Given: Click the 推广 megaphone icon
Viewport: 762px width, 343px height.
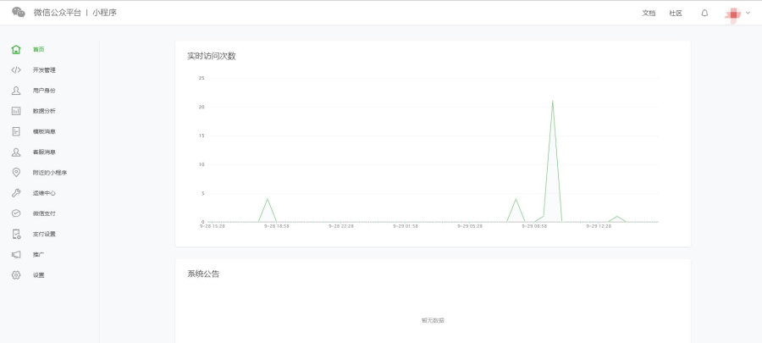Looking at the screenshot, I should click(16, 254).
